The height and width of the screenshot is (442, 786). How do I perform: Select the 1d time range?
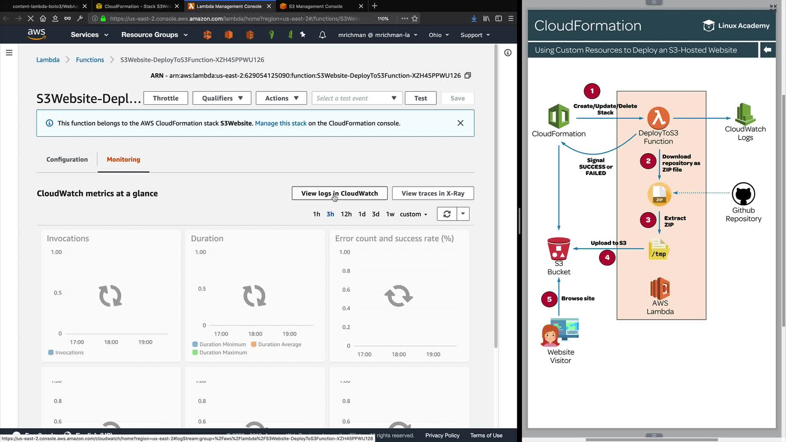tap(362, 214)
